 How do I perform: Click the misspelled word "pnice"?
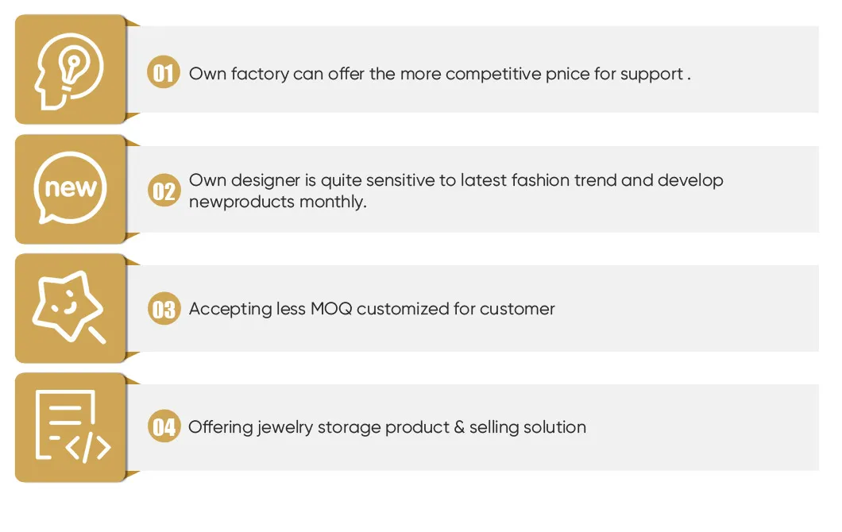(568, 74)
